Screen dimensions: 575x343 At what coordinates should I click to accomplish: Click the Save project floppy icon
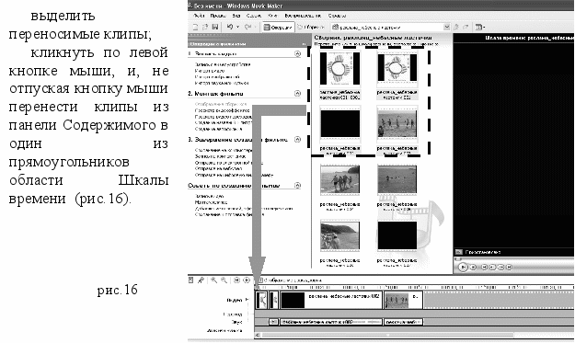(x=215, y=27)
